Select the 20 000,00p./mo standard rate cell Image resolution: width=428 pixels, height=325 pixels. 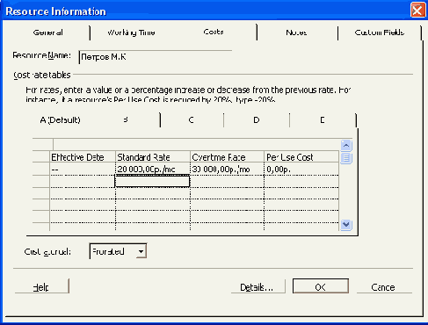[153, 169]
